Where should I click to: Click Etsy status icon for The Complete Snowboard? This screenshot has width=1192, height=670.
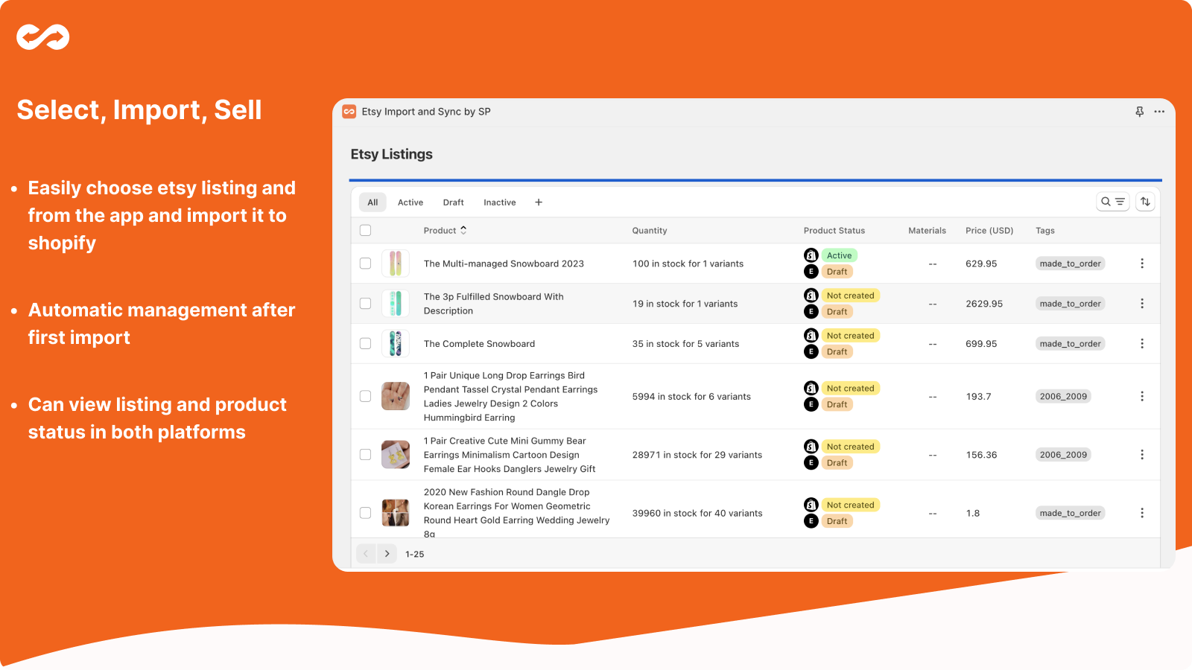coord(811,352)
